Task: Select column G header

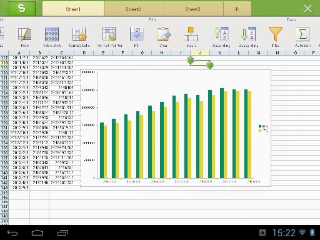Action: 142,52
